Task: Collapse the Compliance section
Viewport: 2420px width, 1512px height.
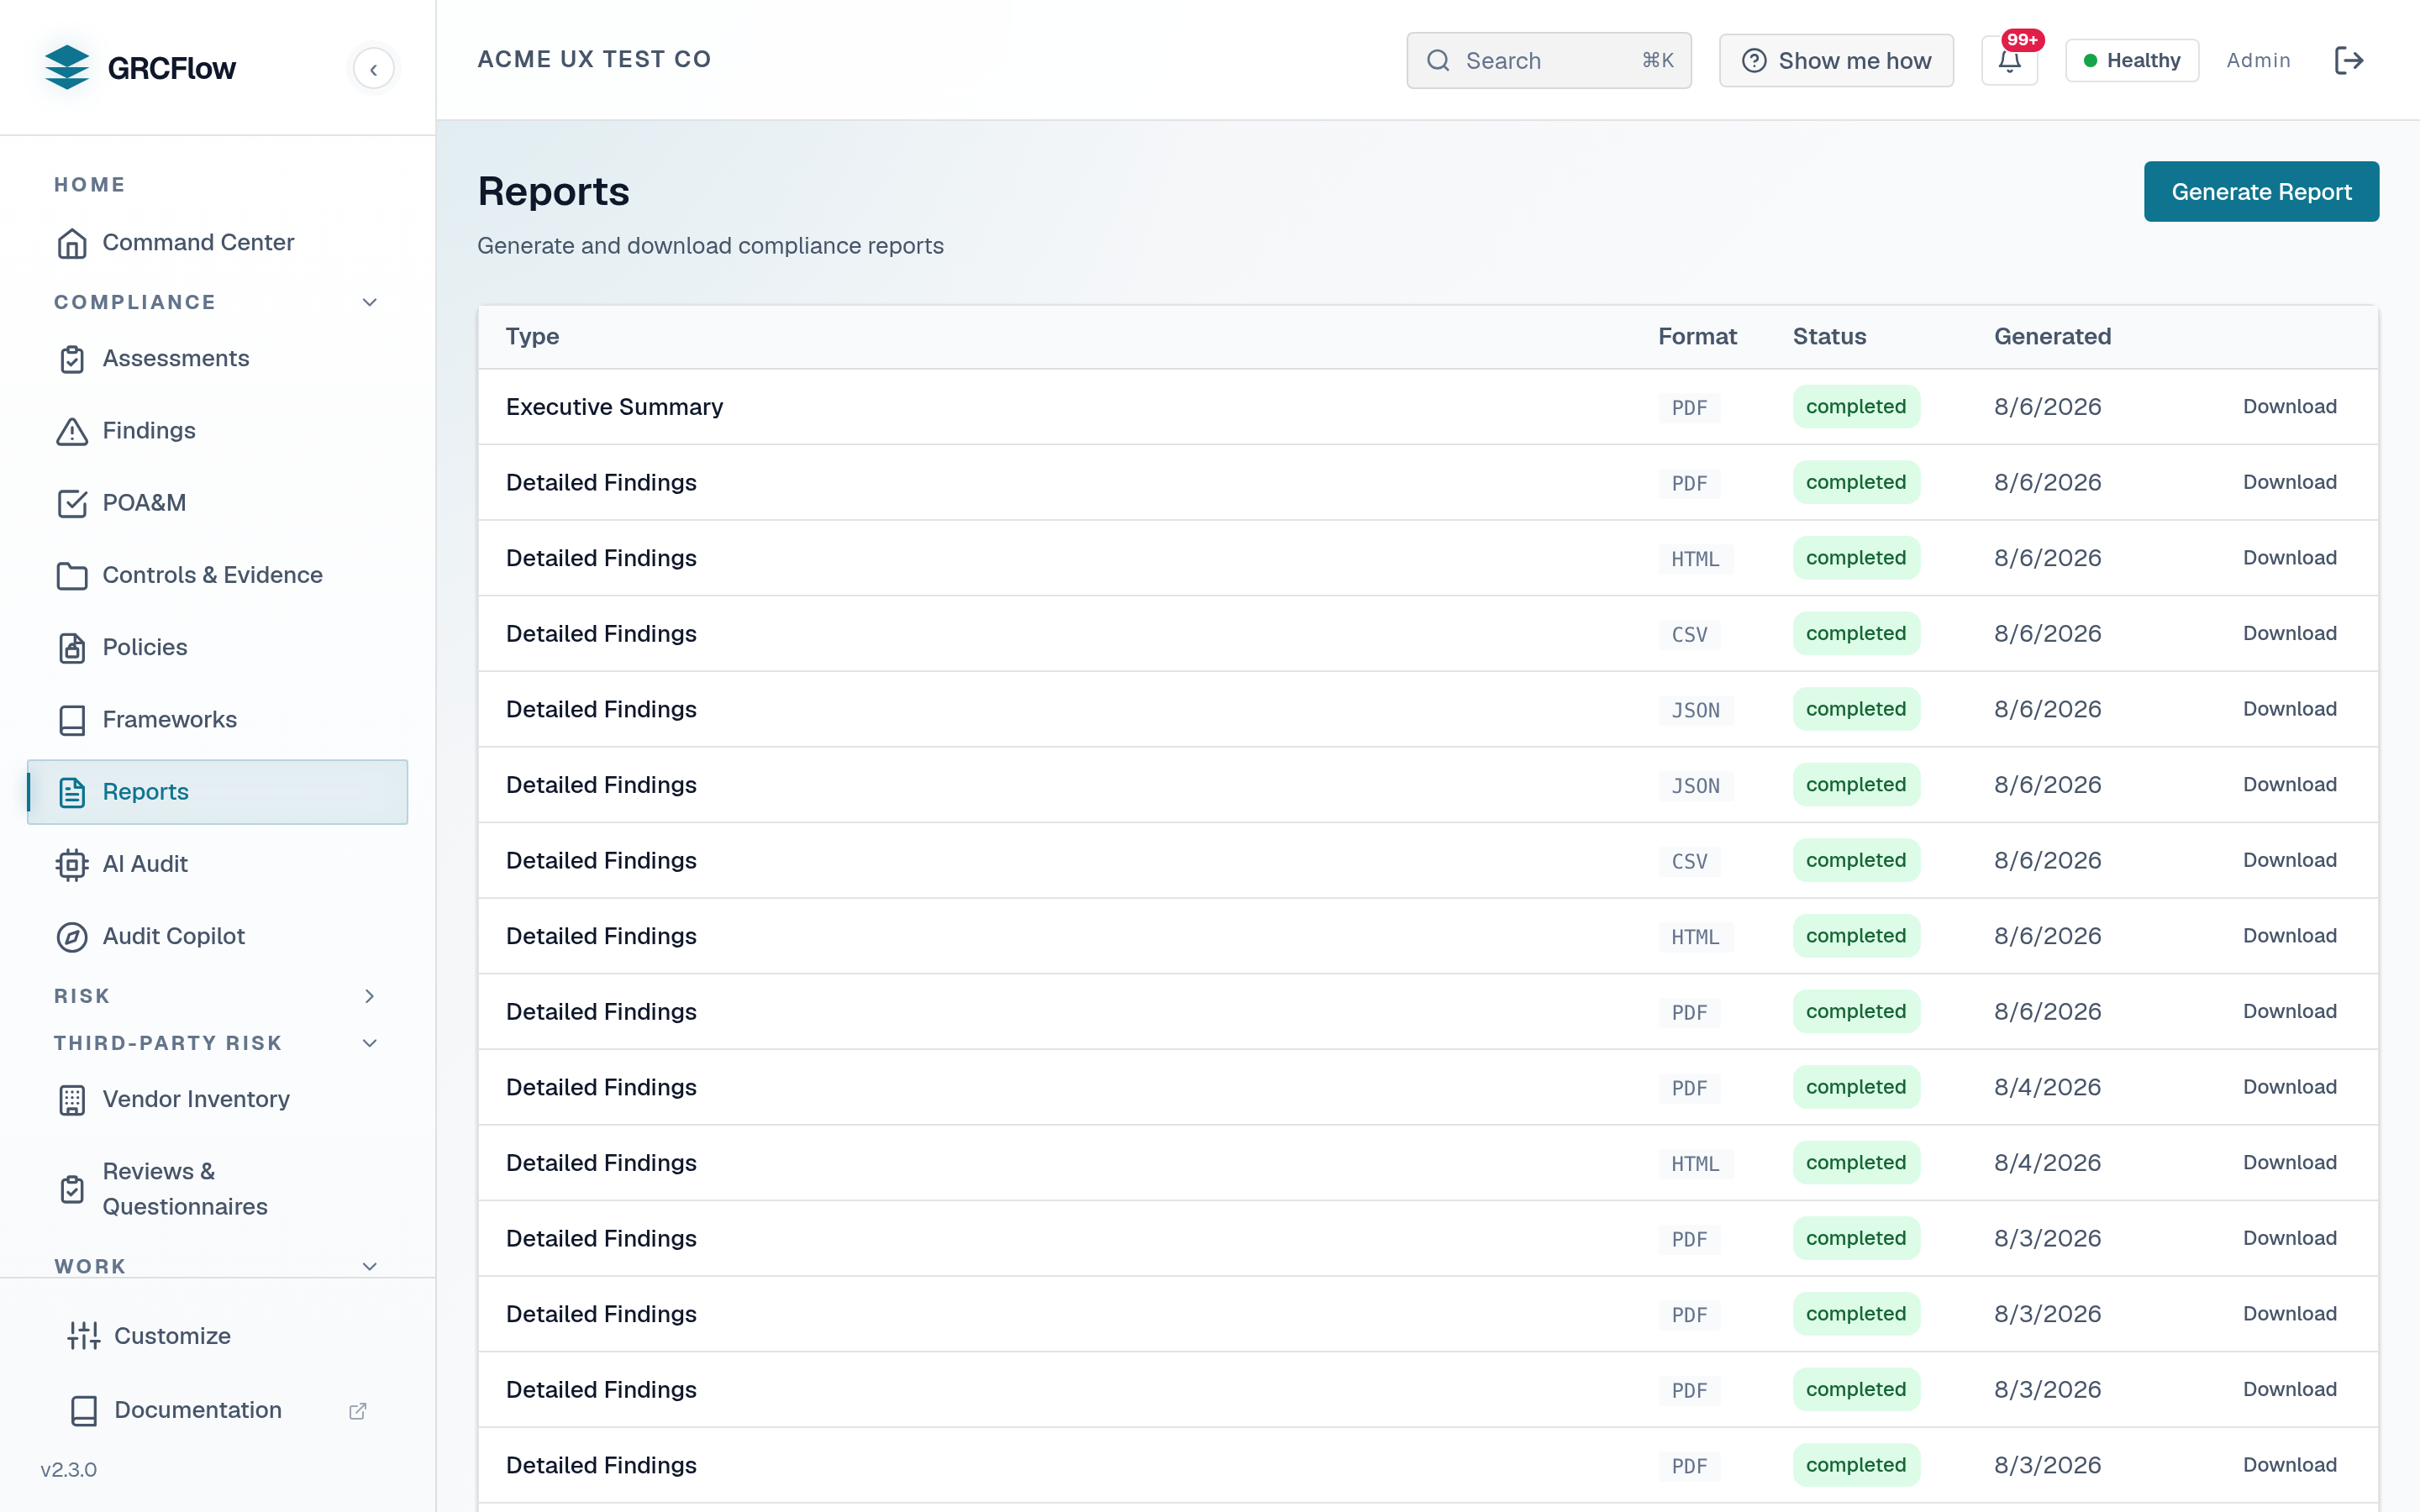Action: pyautogui.click(x=369, y=302)
